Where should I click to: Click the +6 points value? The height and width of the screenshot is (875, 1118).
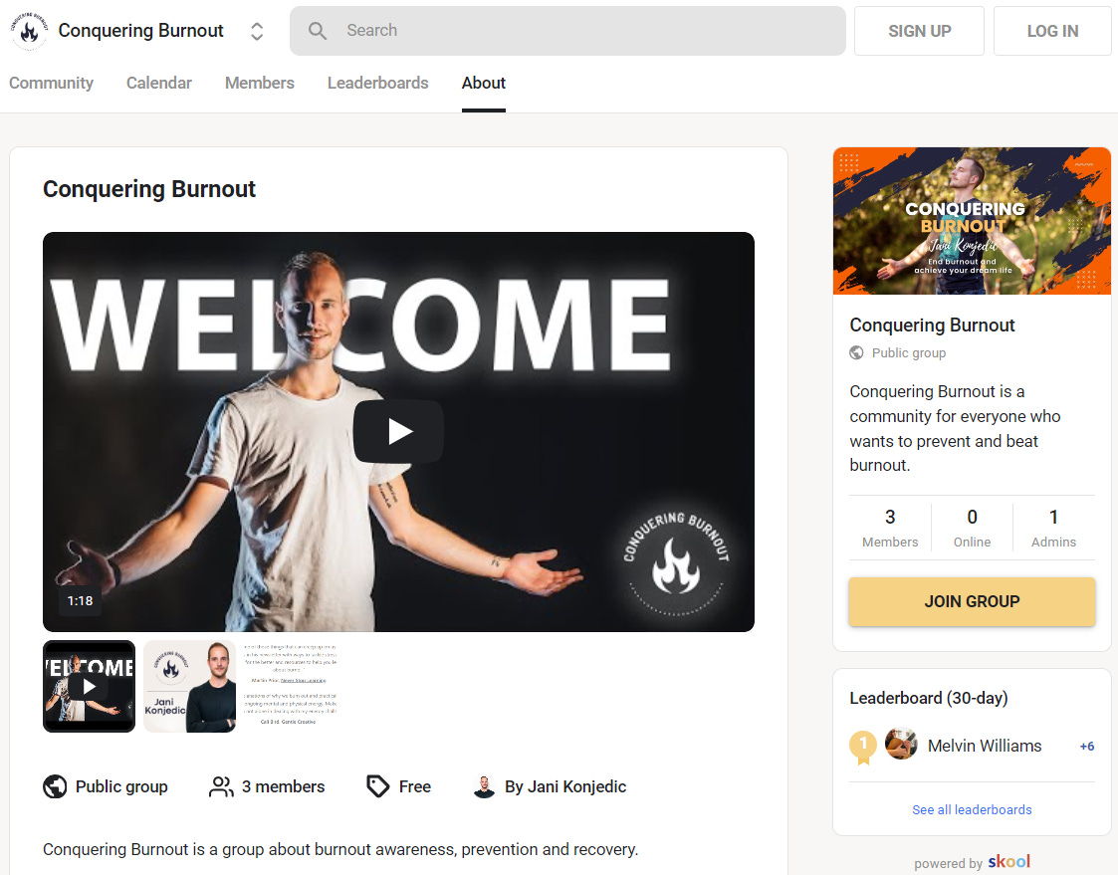[1086, 746]
